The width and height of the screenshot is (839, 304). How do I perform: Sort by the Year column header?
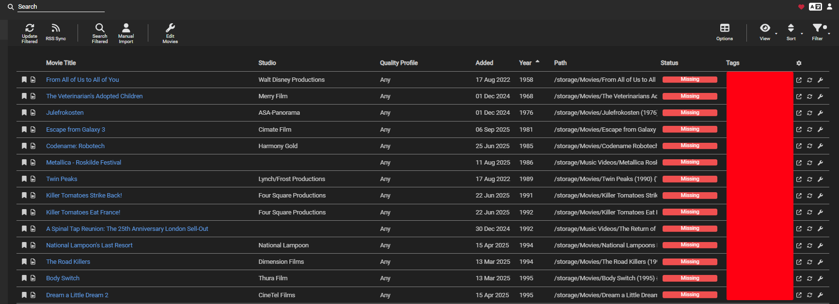525,63
